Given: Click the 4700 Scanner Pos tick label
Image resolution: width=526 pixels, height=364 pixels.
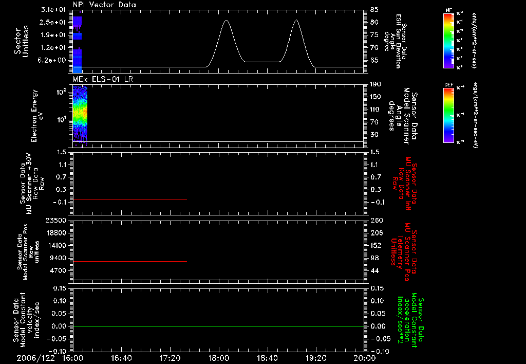Looking at the screenshot, I should click(58, 270).
